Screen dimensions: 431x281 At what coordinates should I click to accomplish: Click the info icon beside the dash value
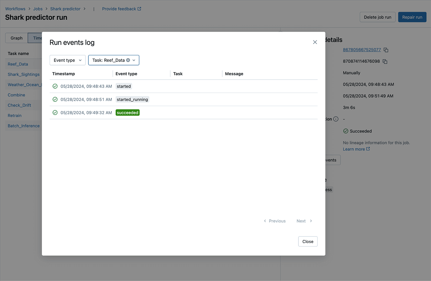(336, 119)
